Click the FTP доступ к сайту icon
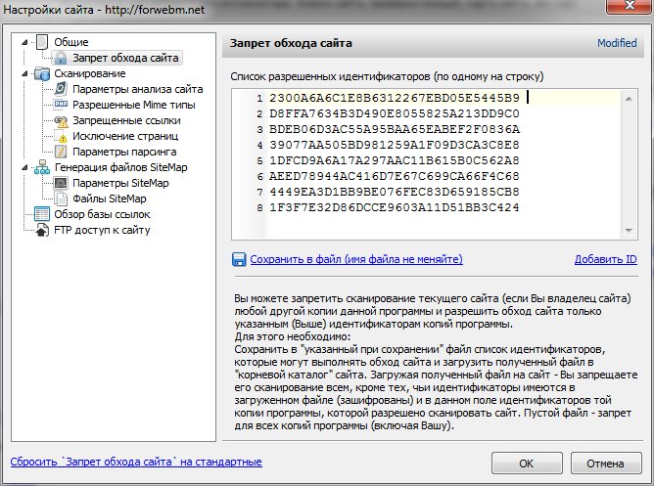This screenshot has height=486, width=654. [x=42, y=230]
